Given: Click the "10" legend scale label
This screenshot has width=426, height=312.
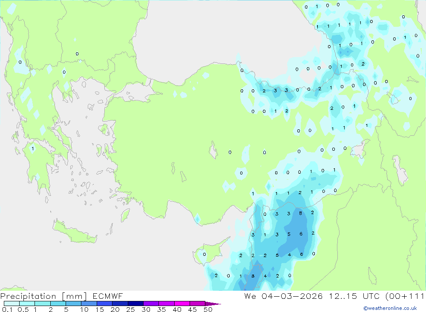Looking at the screenshot, I should [x=84, y=309].
